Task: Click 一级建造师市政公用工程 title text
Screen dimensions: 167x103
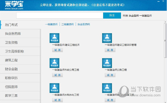Action: tap(66, 70)
